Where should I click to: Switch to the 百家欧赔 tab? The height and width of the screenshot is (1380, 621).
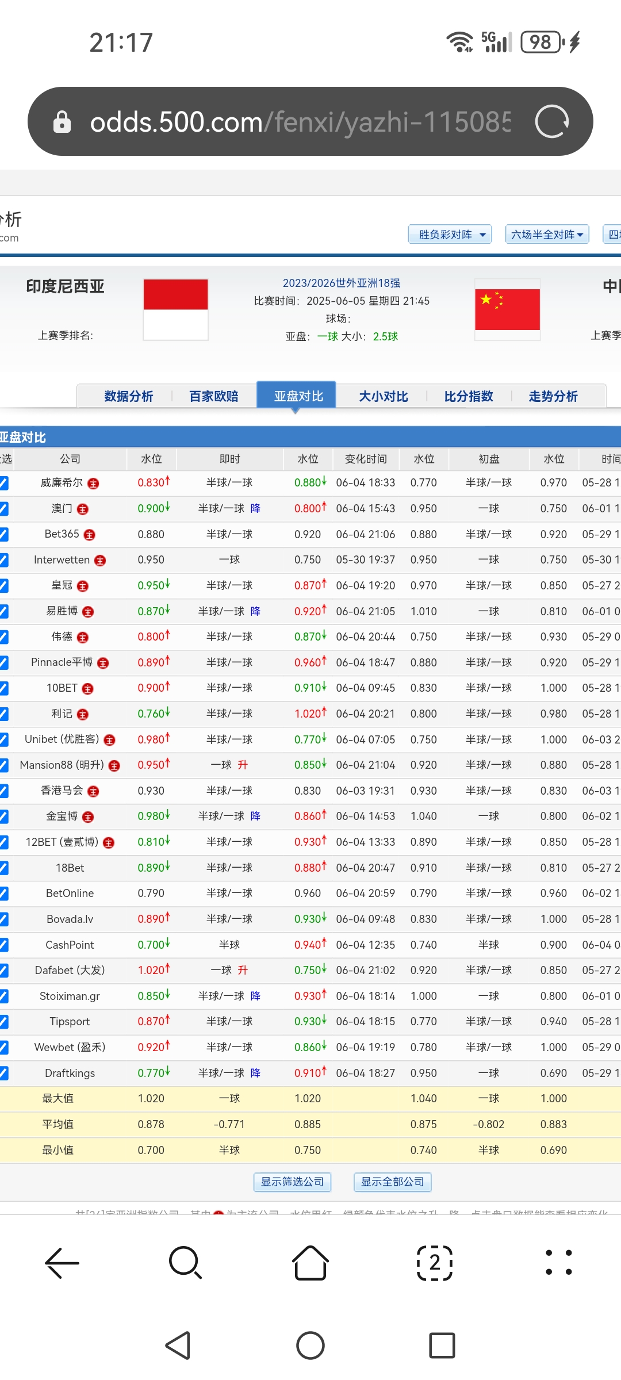click(214, 396)
